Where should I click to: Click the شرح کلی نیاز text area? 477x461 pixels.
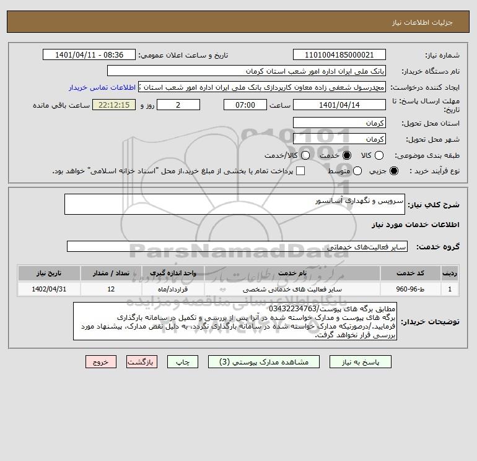tap(235, 204)
